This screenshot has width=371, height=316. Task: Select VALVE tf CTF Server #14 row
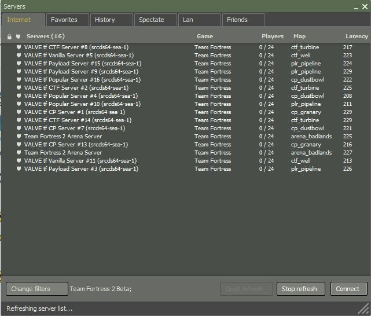coord(185,120)
